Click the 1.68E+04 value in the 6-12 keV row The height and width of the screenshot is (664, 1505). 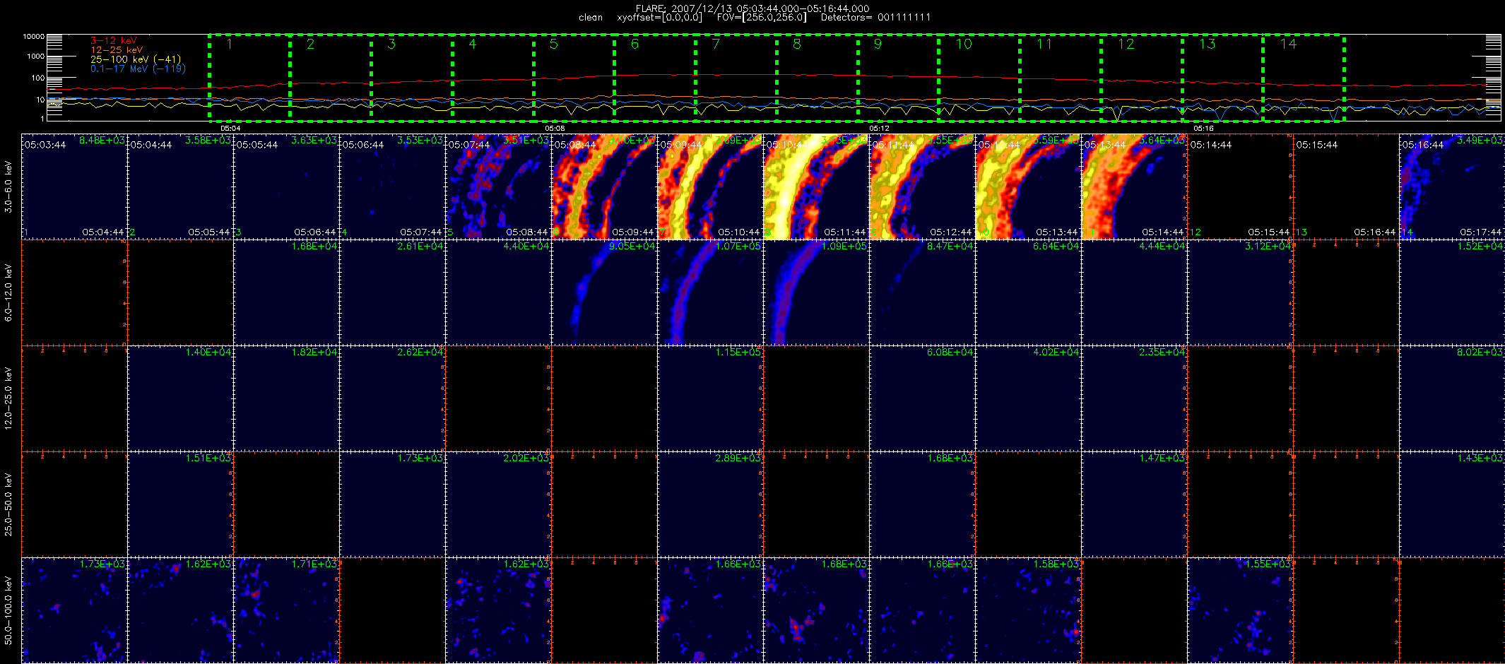pyautogui.click(x=314, y=247)
